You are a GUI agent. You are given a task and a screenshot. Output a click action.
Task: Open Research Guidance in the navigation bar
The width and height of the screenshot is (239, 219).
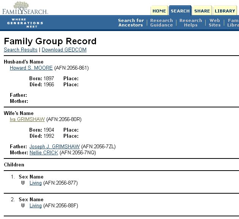161,23
